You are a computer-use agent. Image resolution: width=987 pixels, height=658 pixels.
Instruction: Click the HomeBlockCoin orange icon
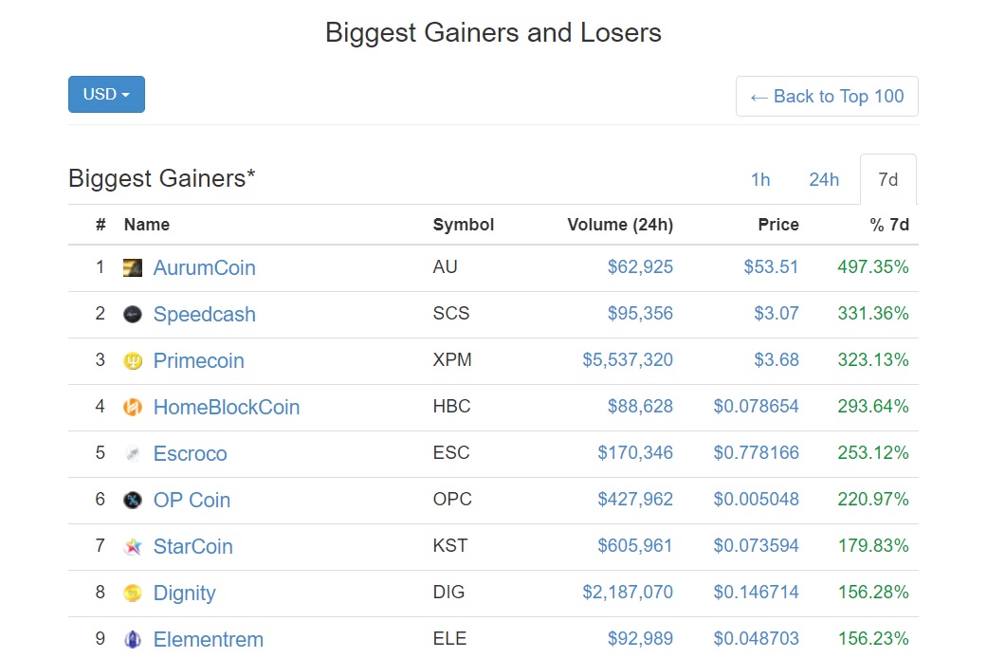pos(132,408)
